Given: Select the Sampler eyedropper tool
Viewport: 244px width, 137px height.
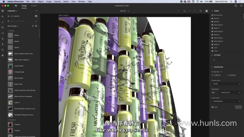Looking at the screenshot, I should click(3, 28).
